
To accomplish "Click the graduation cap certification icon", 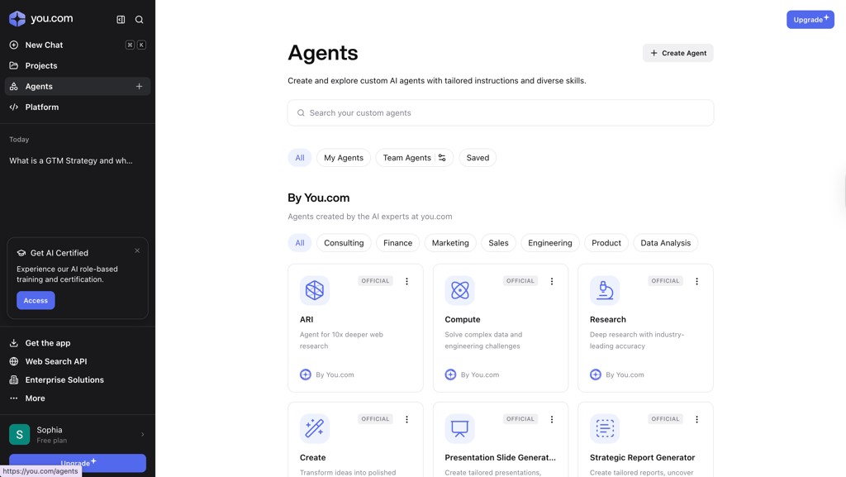I will click(x=21, y=253).
